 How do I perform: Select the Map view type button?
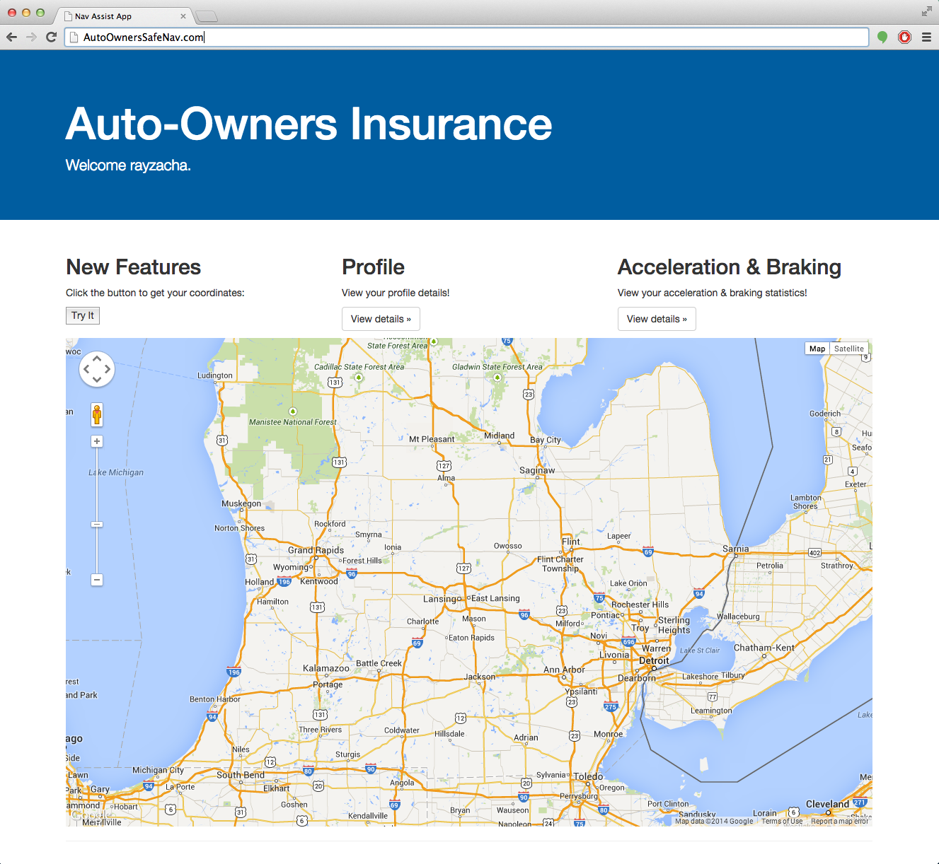coord(817,349)
